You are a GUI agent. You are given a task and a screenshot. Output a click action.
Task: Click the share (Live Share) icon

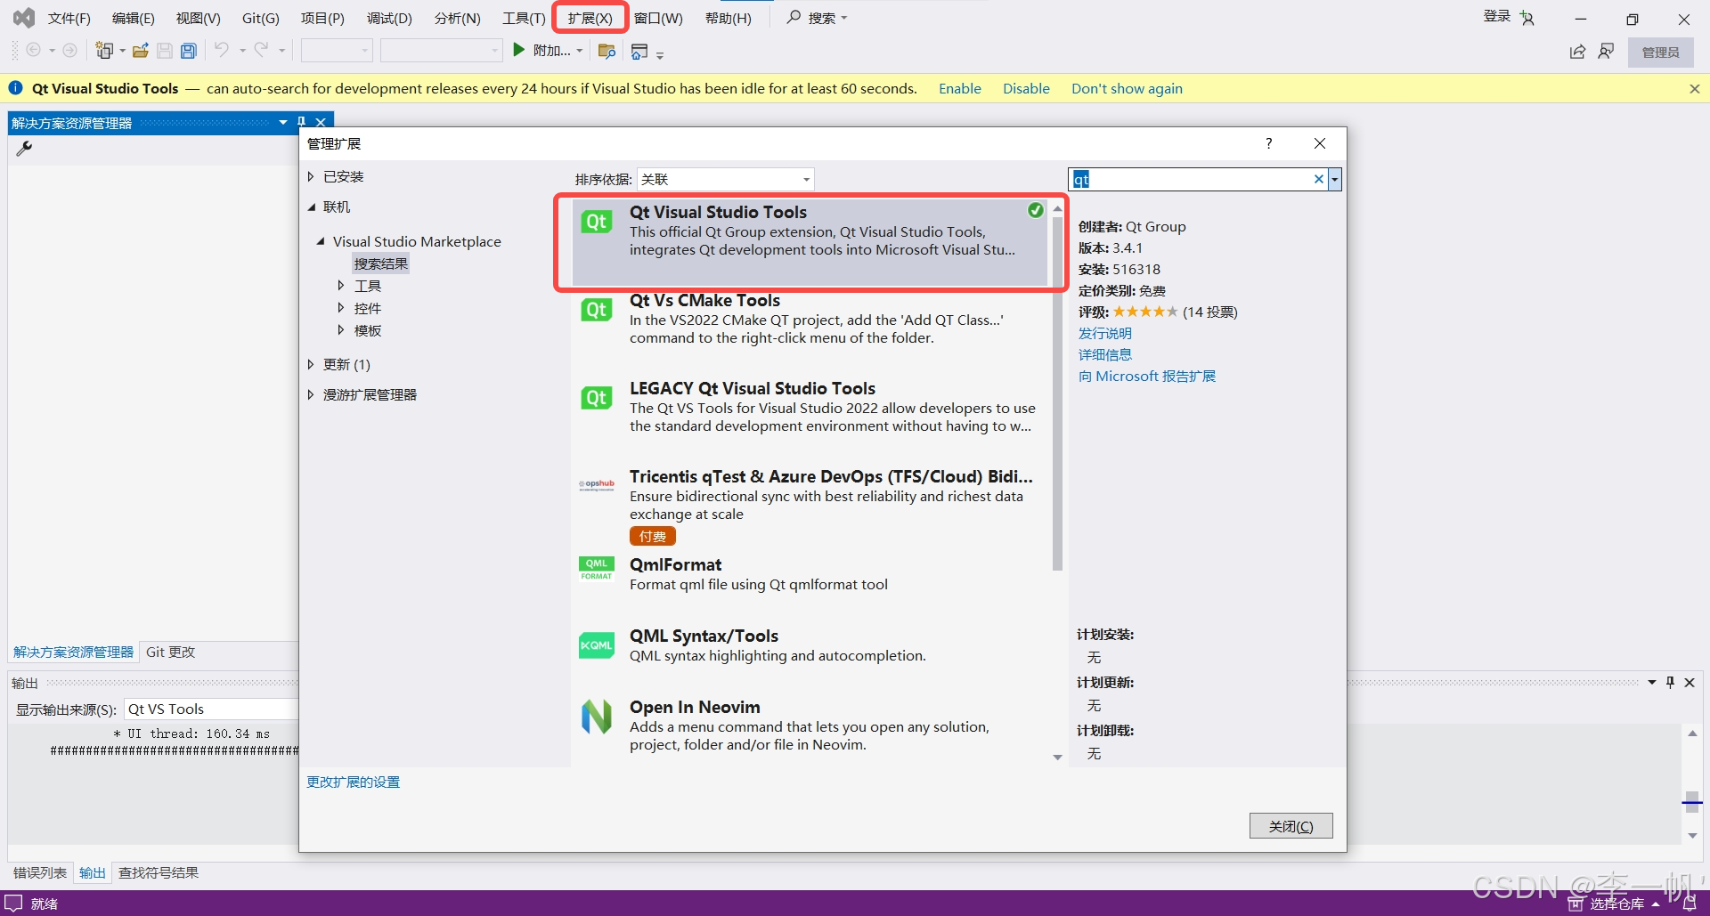1577,52
